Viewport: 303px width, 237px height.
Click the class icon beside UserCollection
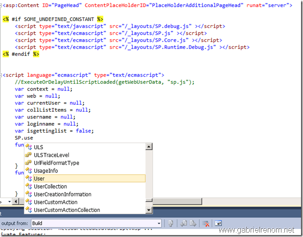coord(28,186)
